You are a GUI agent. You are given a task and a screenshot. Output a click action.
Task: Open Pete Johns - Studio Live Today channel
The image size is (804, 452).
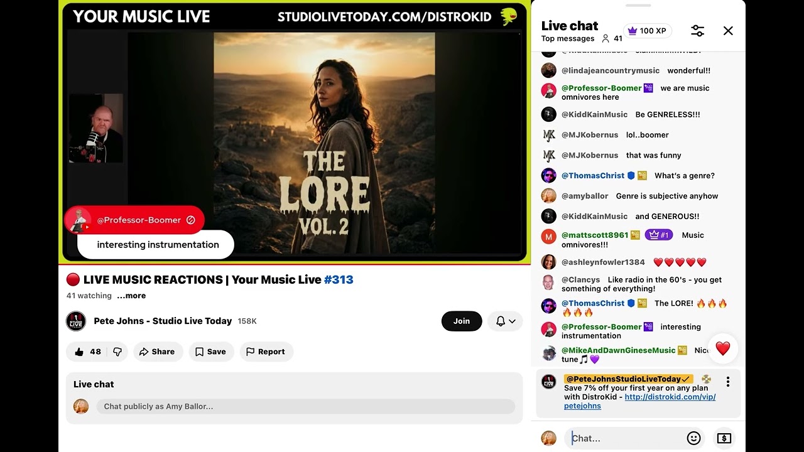point(163,321)
